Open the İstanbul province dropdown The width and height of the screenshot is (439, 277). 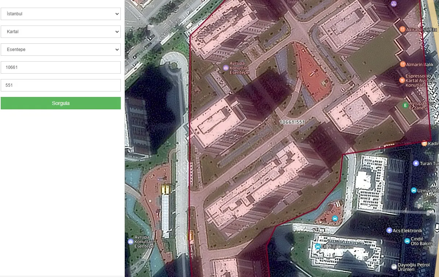[x=61, y=14]
